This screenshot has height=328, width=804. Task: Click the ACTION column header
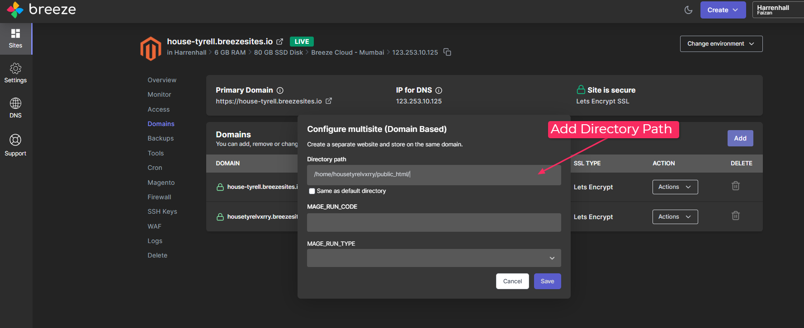coord(664,164)
